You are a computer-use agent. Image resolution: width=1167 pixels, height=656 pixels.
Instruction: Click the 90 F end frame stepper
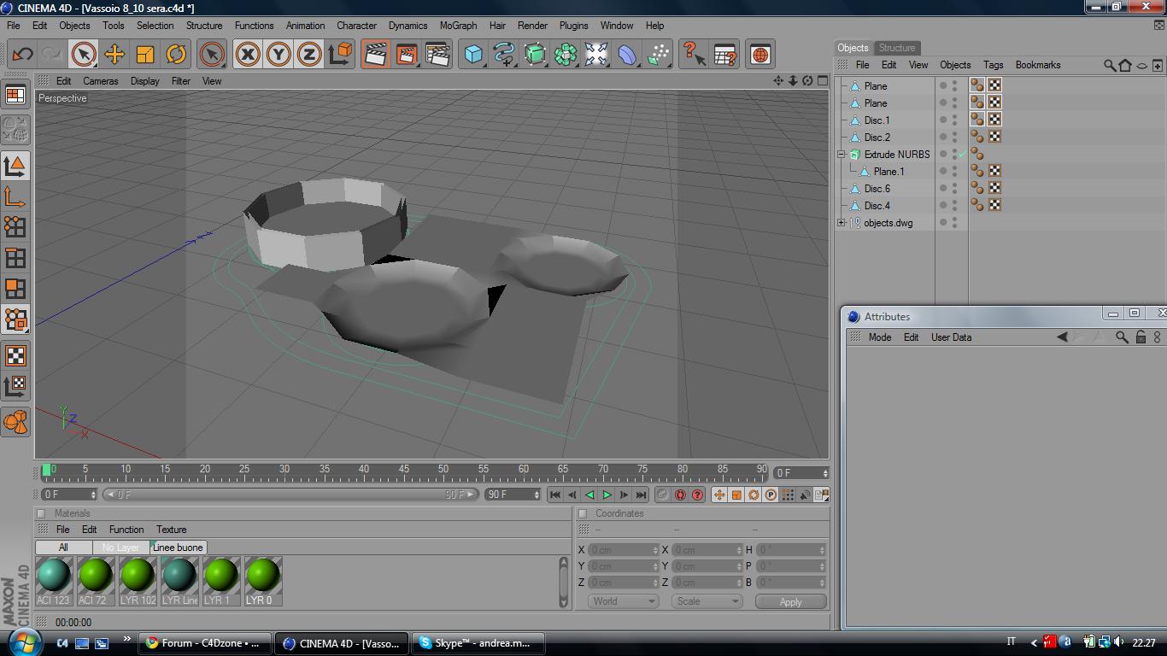[x=537, y=495]
